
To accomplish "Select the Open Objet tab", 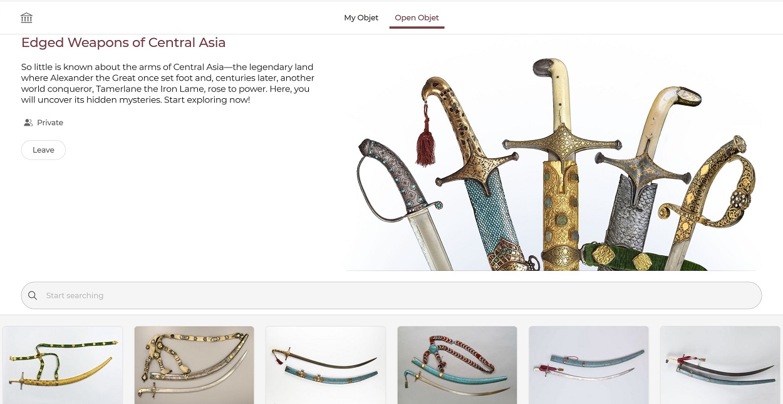I will (417, 18).
